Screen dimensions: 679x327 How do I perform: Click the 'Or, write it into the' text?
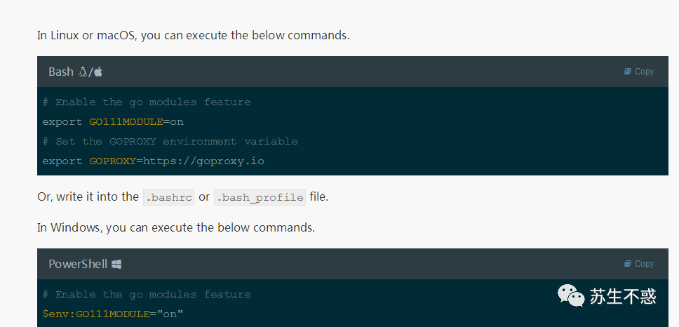coord(88,196)
